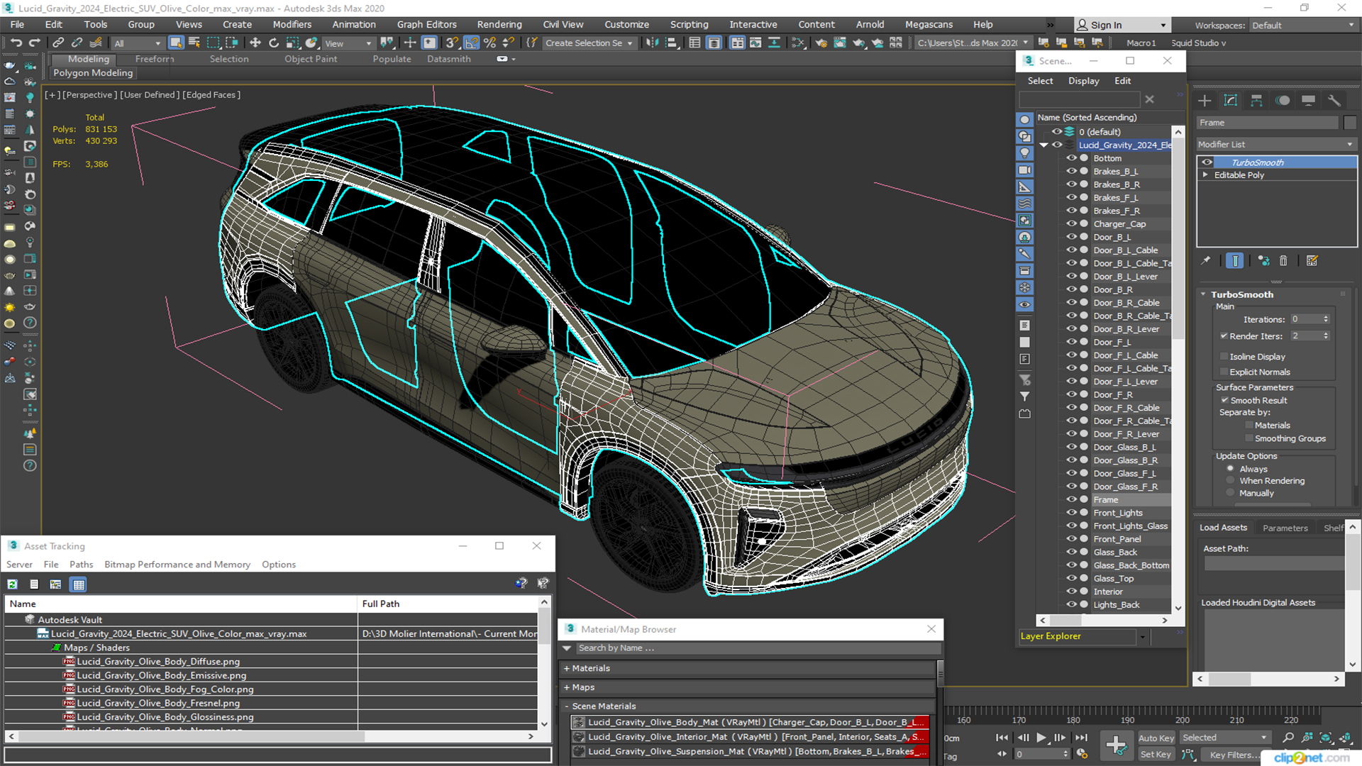The image size is (1362, 766).
Task: Collapse the TurboSmooth rollout
Action: click(x=1204, y=294)
